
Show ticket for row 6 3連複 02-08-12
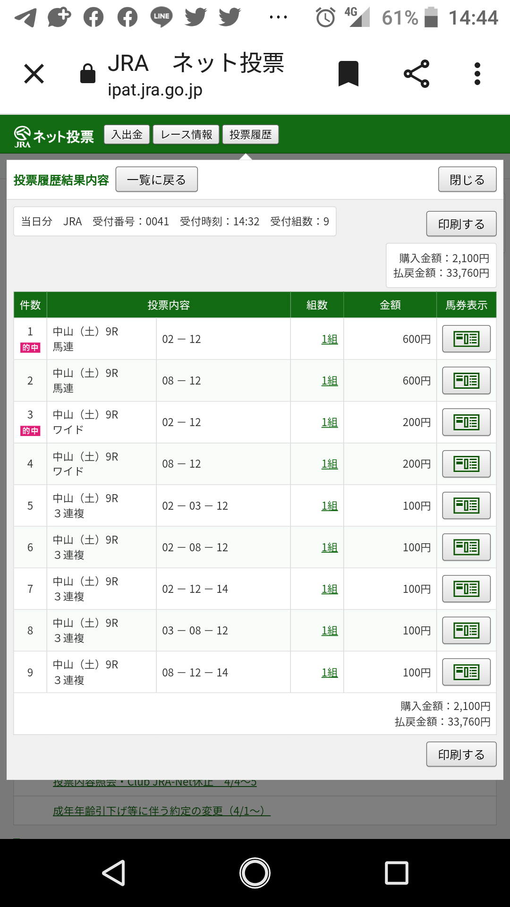[x=466, y=547]
